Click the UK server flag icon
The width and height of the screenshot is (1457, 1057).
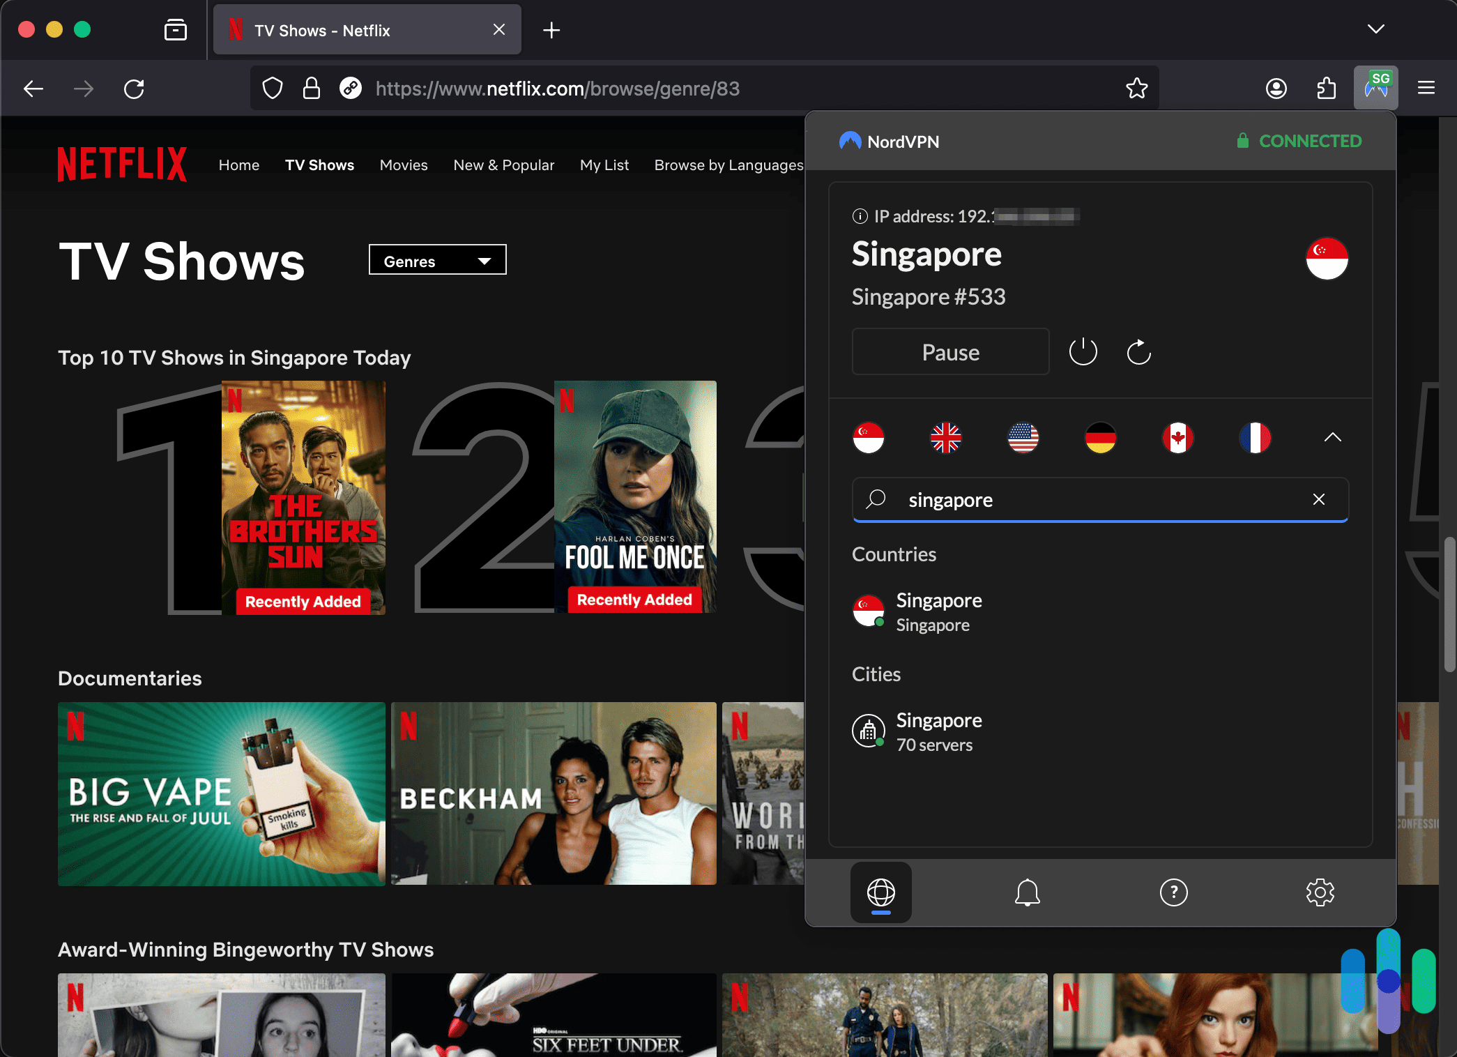[x=946, y=437]
